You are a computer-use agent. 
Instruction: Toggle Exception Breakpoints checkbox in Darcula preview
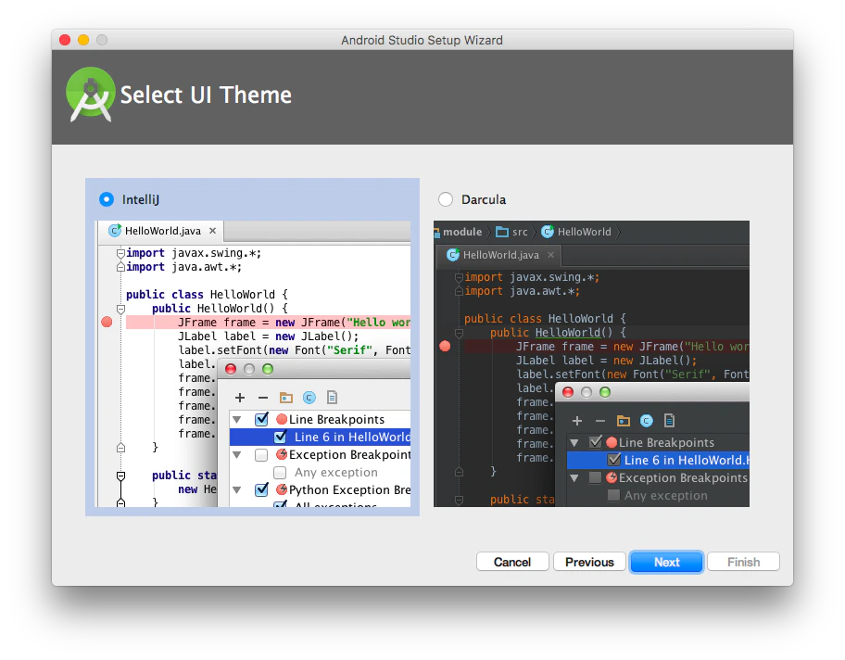point(595,477)
